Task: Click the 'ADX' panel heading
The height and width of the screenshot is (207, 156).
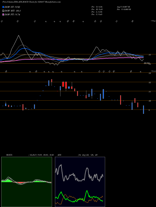Action: 59,155
